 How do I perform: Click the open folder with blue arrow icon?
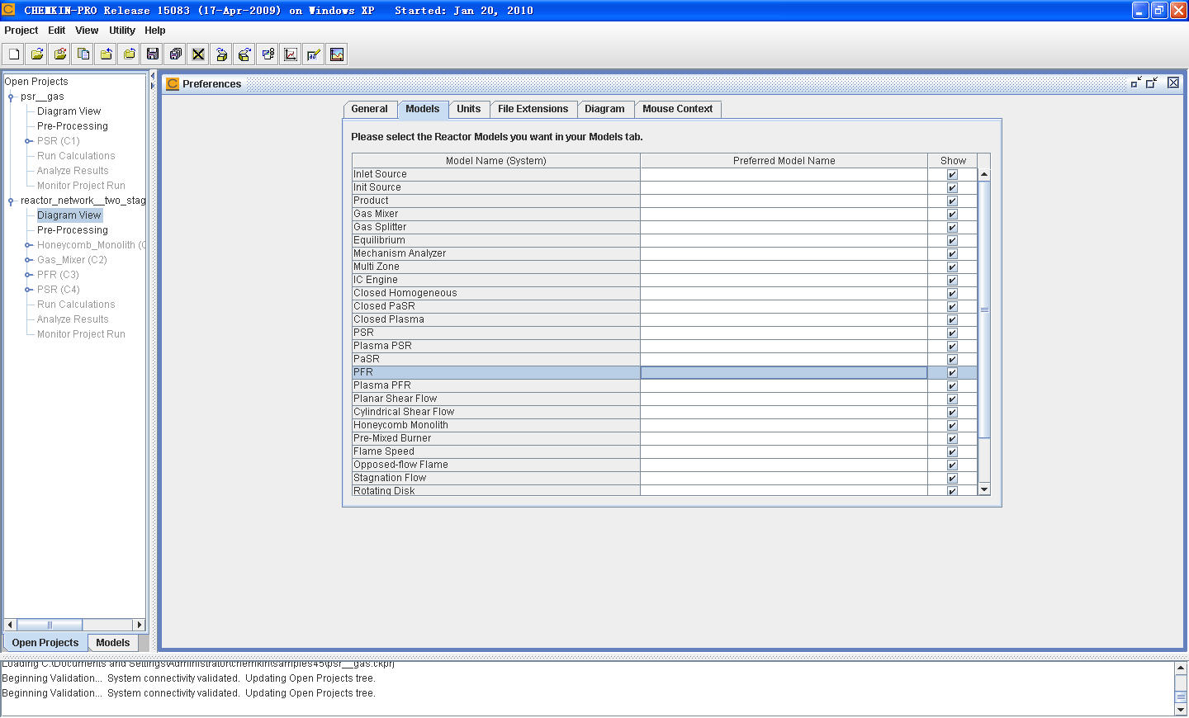coord(37,54)
